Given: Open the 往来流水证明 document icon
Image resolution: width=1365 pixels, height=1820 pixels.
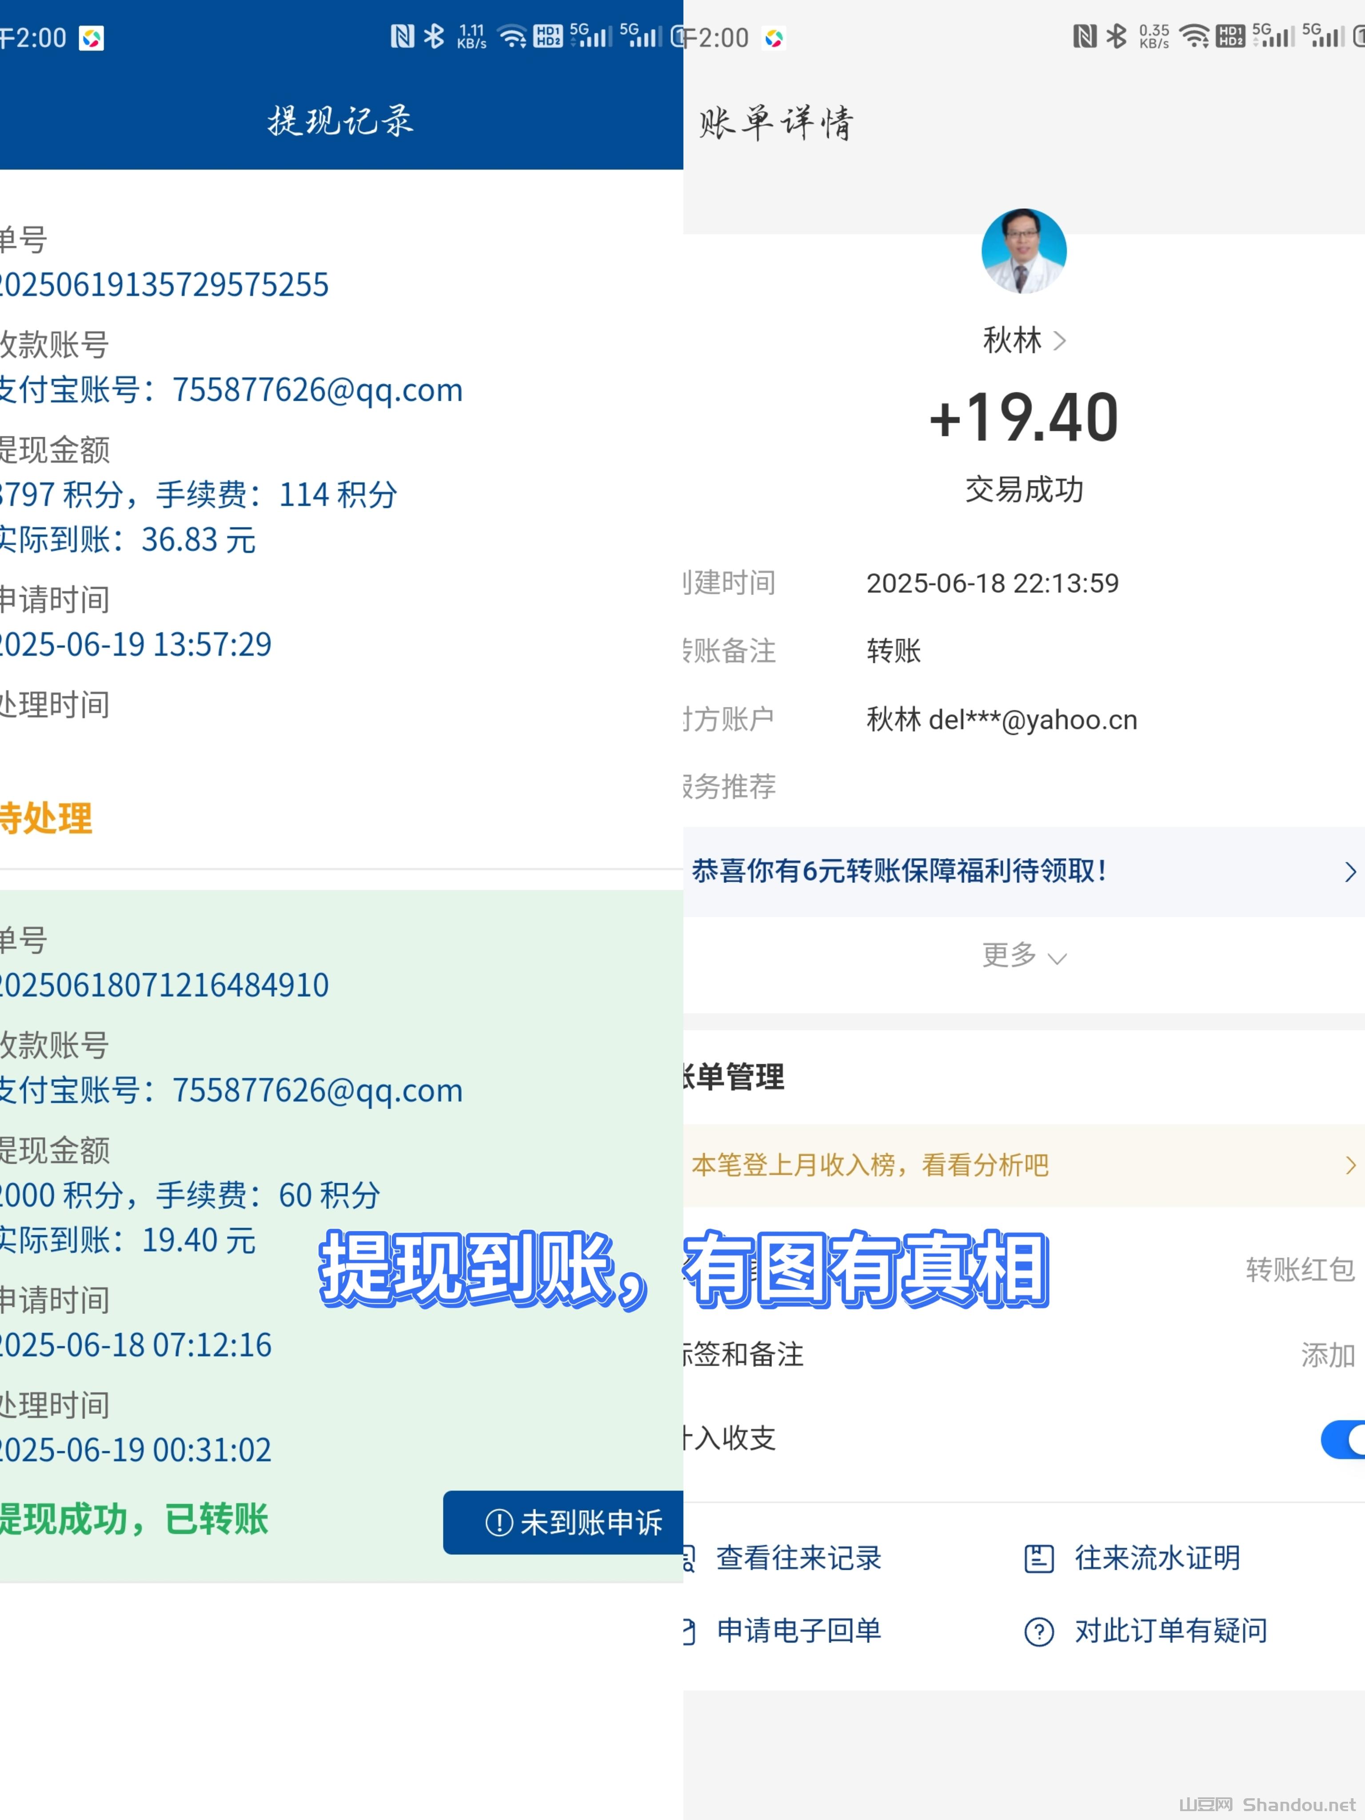Looking at the screenshot, I should coord(1038,1558).
